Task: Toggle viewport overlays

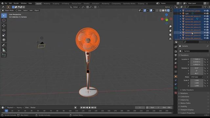Action: 151,10
